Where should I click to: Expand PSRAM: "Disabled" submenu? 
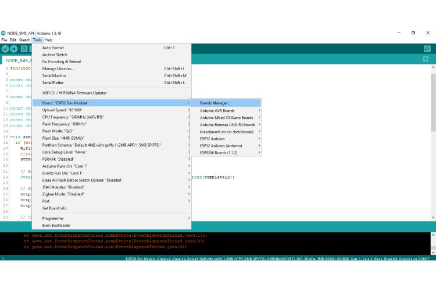[x=112, y=159]
